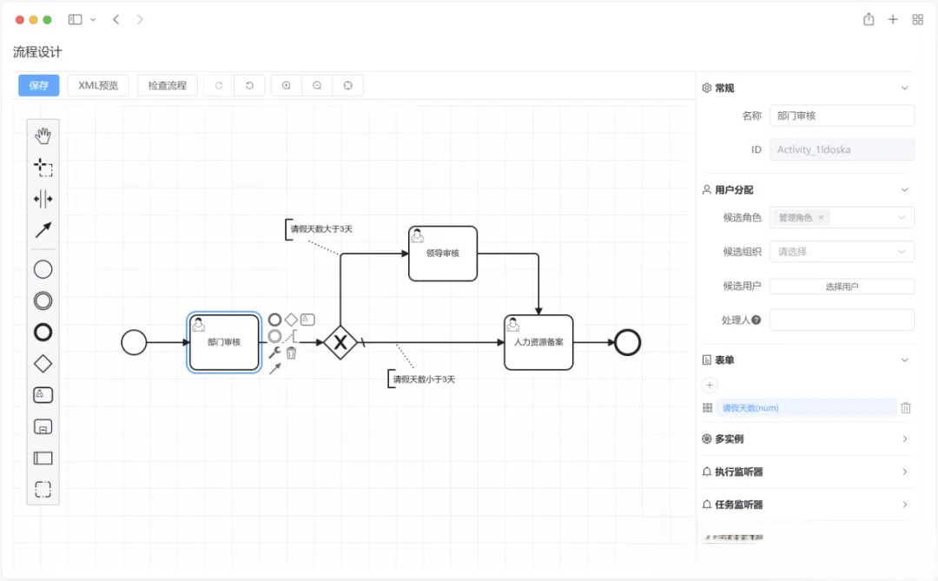Activate the hand tool in palette
This screenshot has width=938, height=581.
pos(43,135)
